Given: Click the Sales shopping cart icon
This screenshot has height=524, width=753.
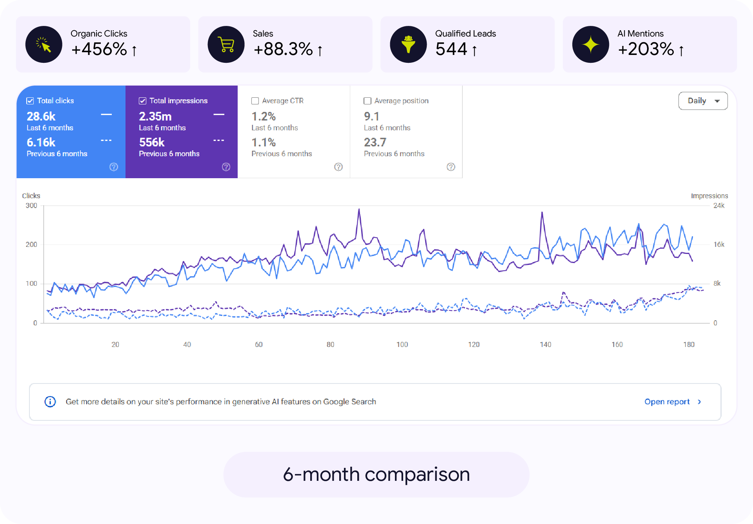Looking at the screenshot, I should point(226,44).
